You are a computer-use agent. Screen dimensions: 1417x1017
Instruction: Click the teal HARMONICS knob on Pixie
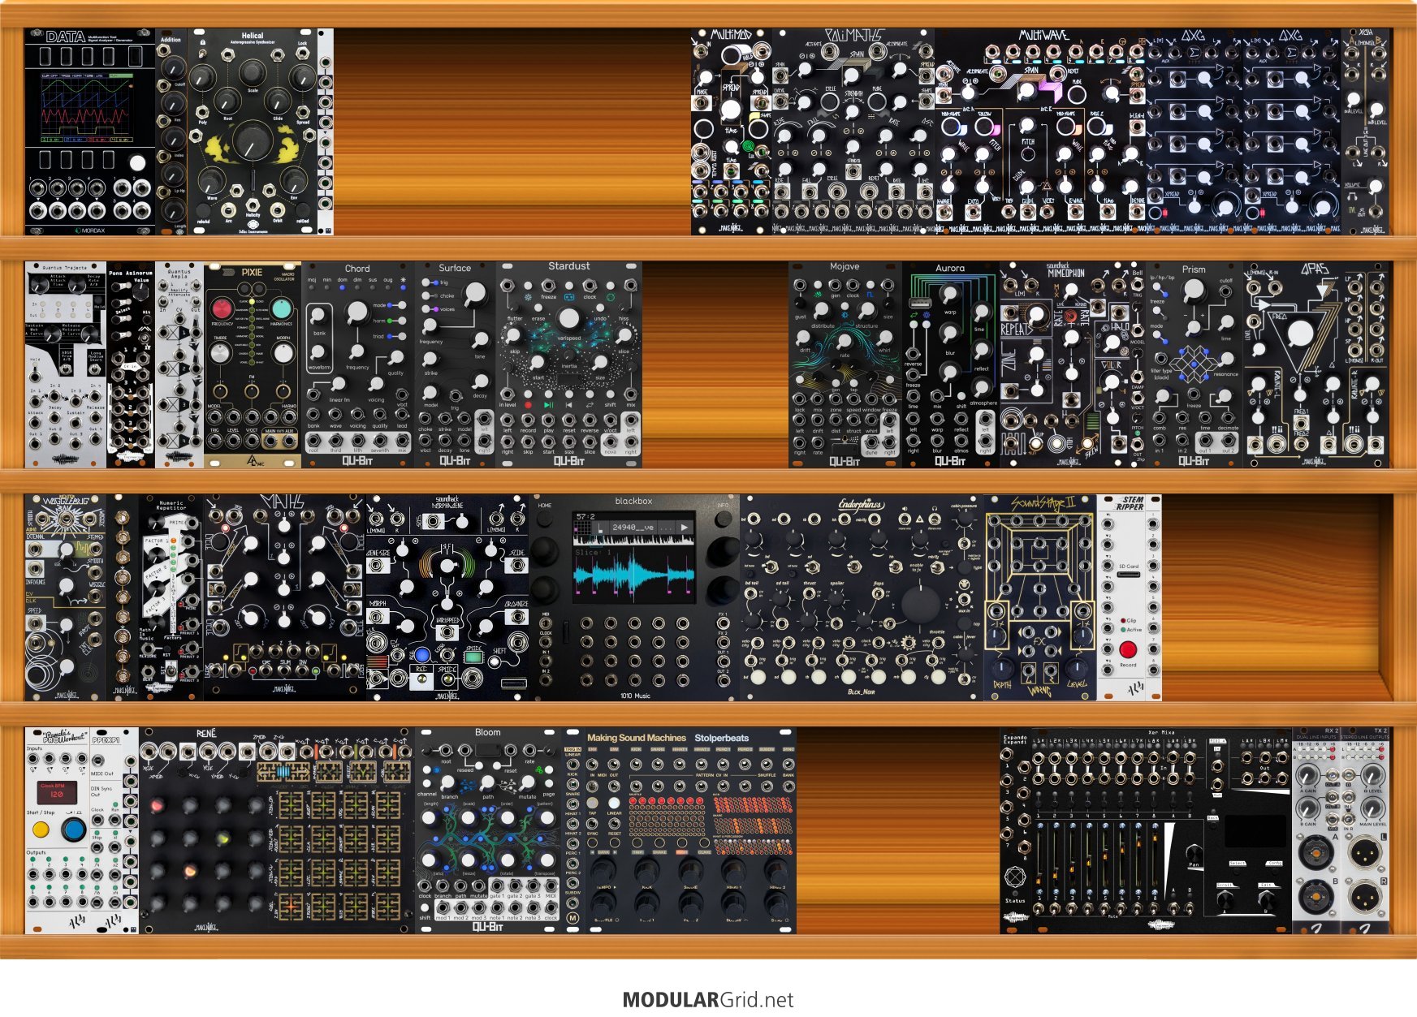point(282,308)
